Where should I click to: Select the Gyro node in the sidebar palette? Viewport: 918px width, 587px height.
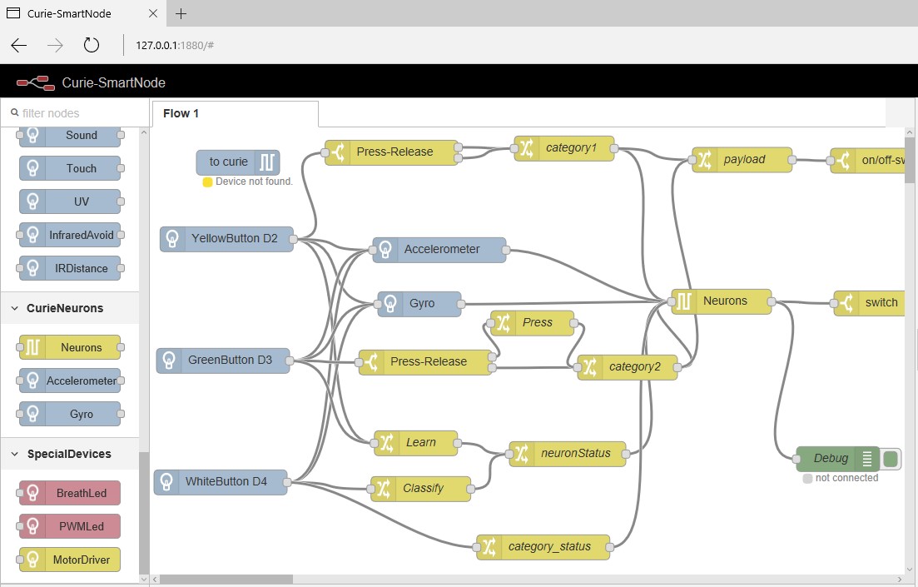70,414
